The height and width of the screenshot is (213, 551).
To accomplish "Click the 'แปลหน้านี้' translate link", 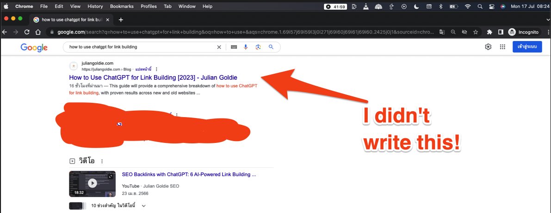I will 143,69.
